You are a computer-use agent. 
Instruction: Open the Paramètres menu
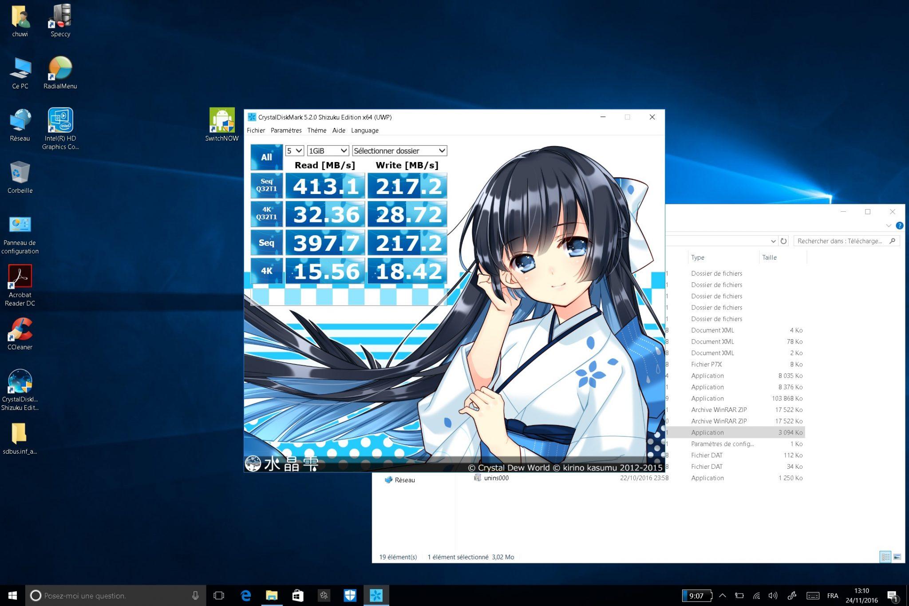coord(286,131)
